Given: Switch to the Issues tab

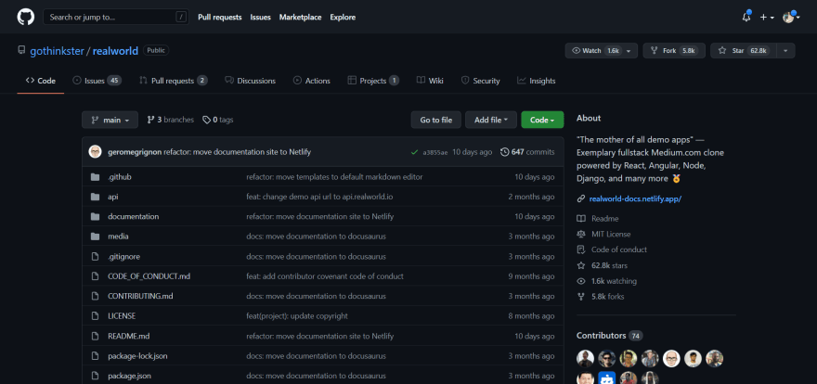Looking at the screenshot, I should (97, 81).
